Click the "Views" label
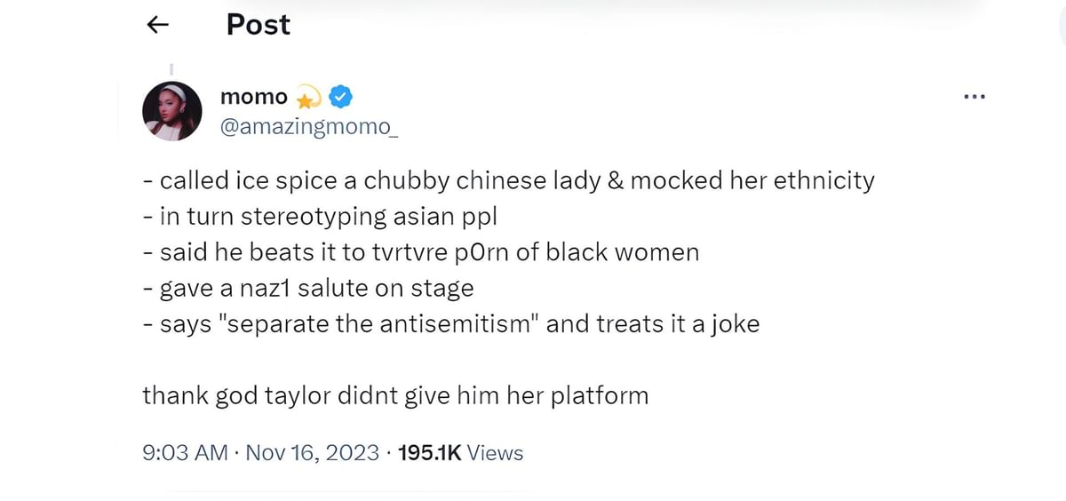Viewport: 1066px width, 501px height. point(495,453)
